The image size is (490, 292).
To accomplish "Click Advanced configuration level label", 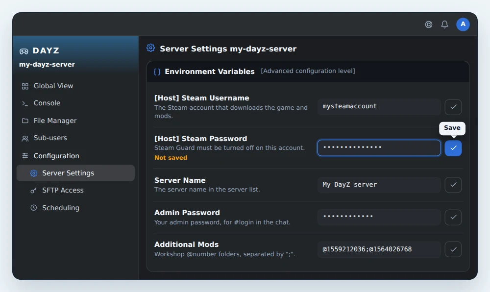I will coord(308,71).
